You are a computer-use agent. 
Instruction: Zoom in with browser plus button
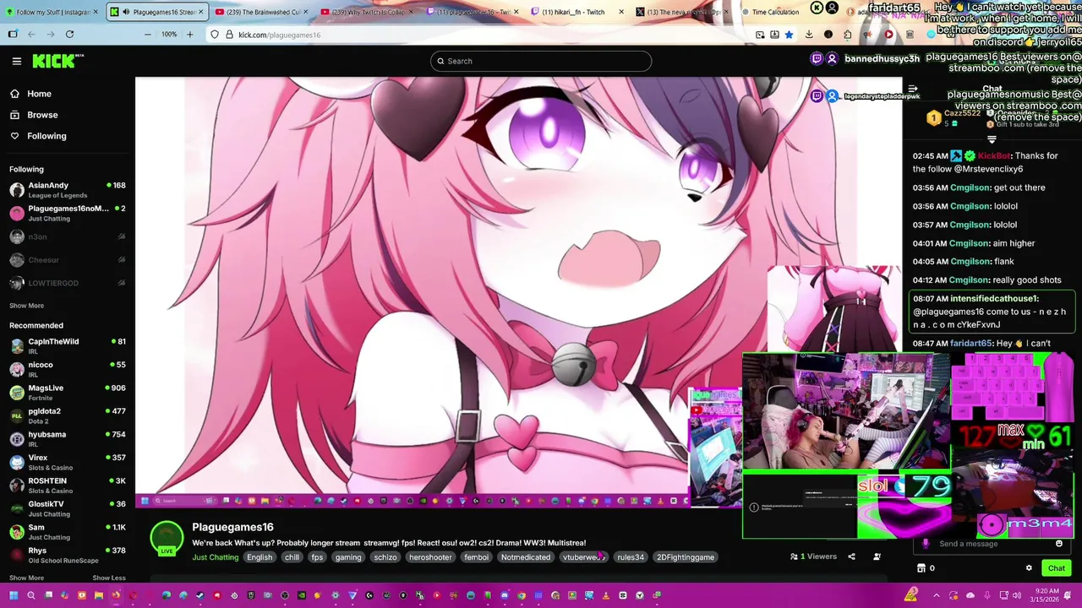189,35
